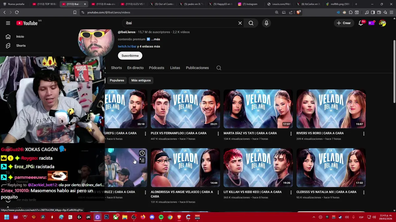Open options for LIT KILLAH VS KIDD KEO
This screenshot has height=222, width=396.
(x=291, y=192)
